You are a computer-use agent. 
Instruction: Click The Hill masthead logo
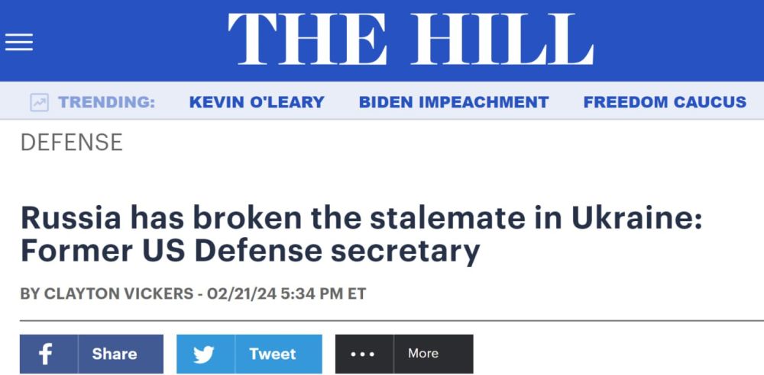click(410, 40)
